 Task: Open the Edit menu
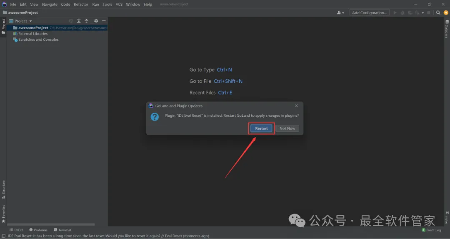click(23, 4)
